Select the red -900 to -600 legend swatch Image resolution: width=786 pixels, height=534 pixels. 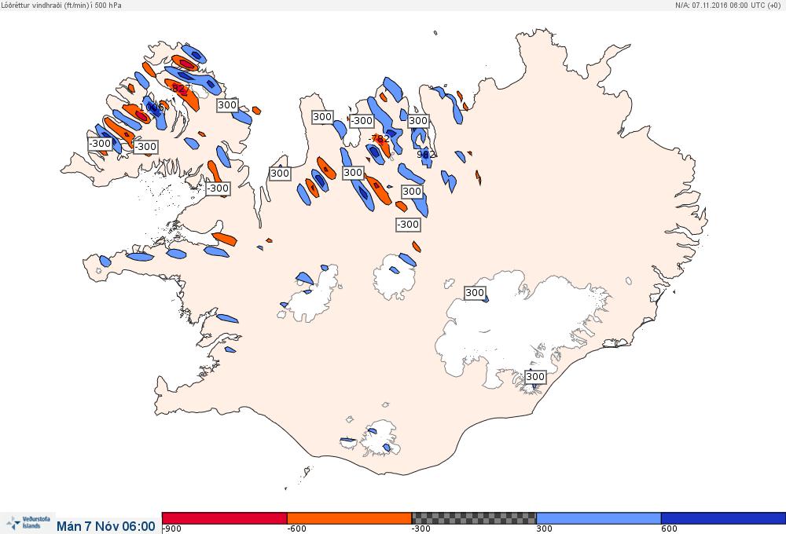pos(225,518)
